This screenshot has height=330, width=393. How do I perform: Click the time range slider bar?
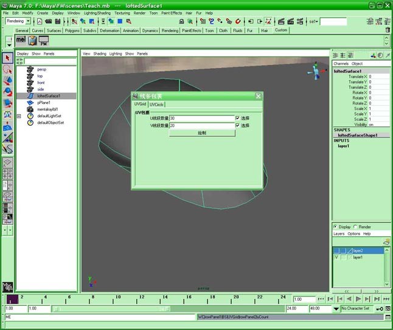click(111, 309)
